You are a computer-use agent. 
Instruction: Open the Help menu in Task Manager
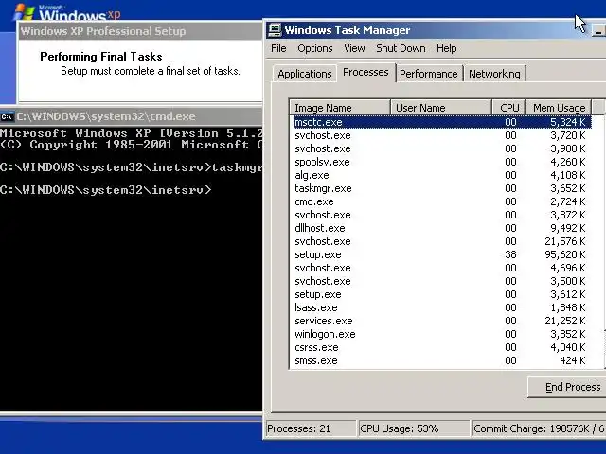coord(446,48)
